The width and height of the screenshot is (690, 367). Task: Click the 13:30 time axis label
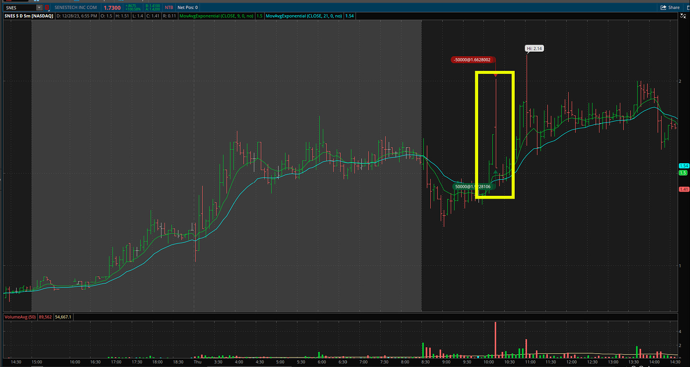click(634, 362)
